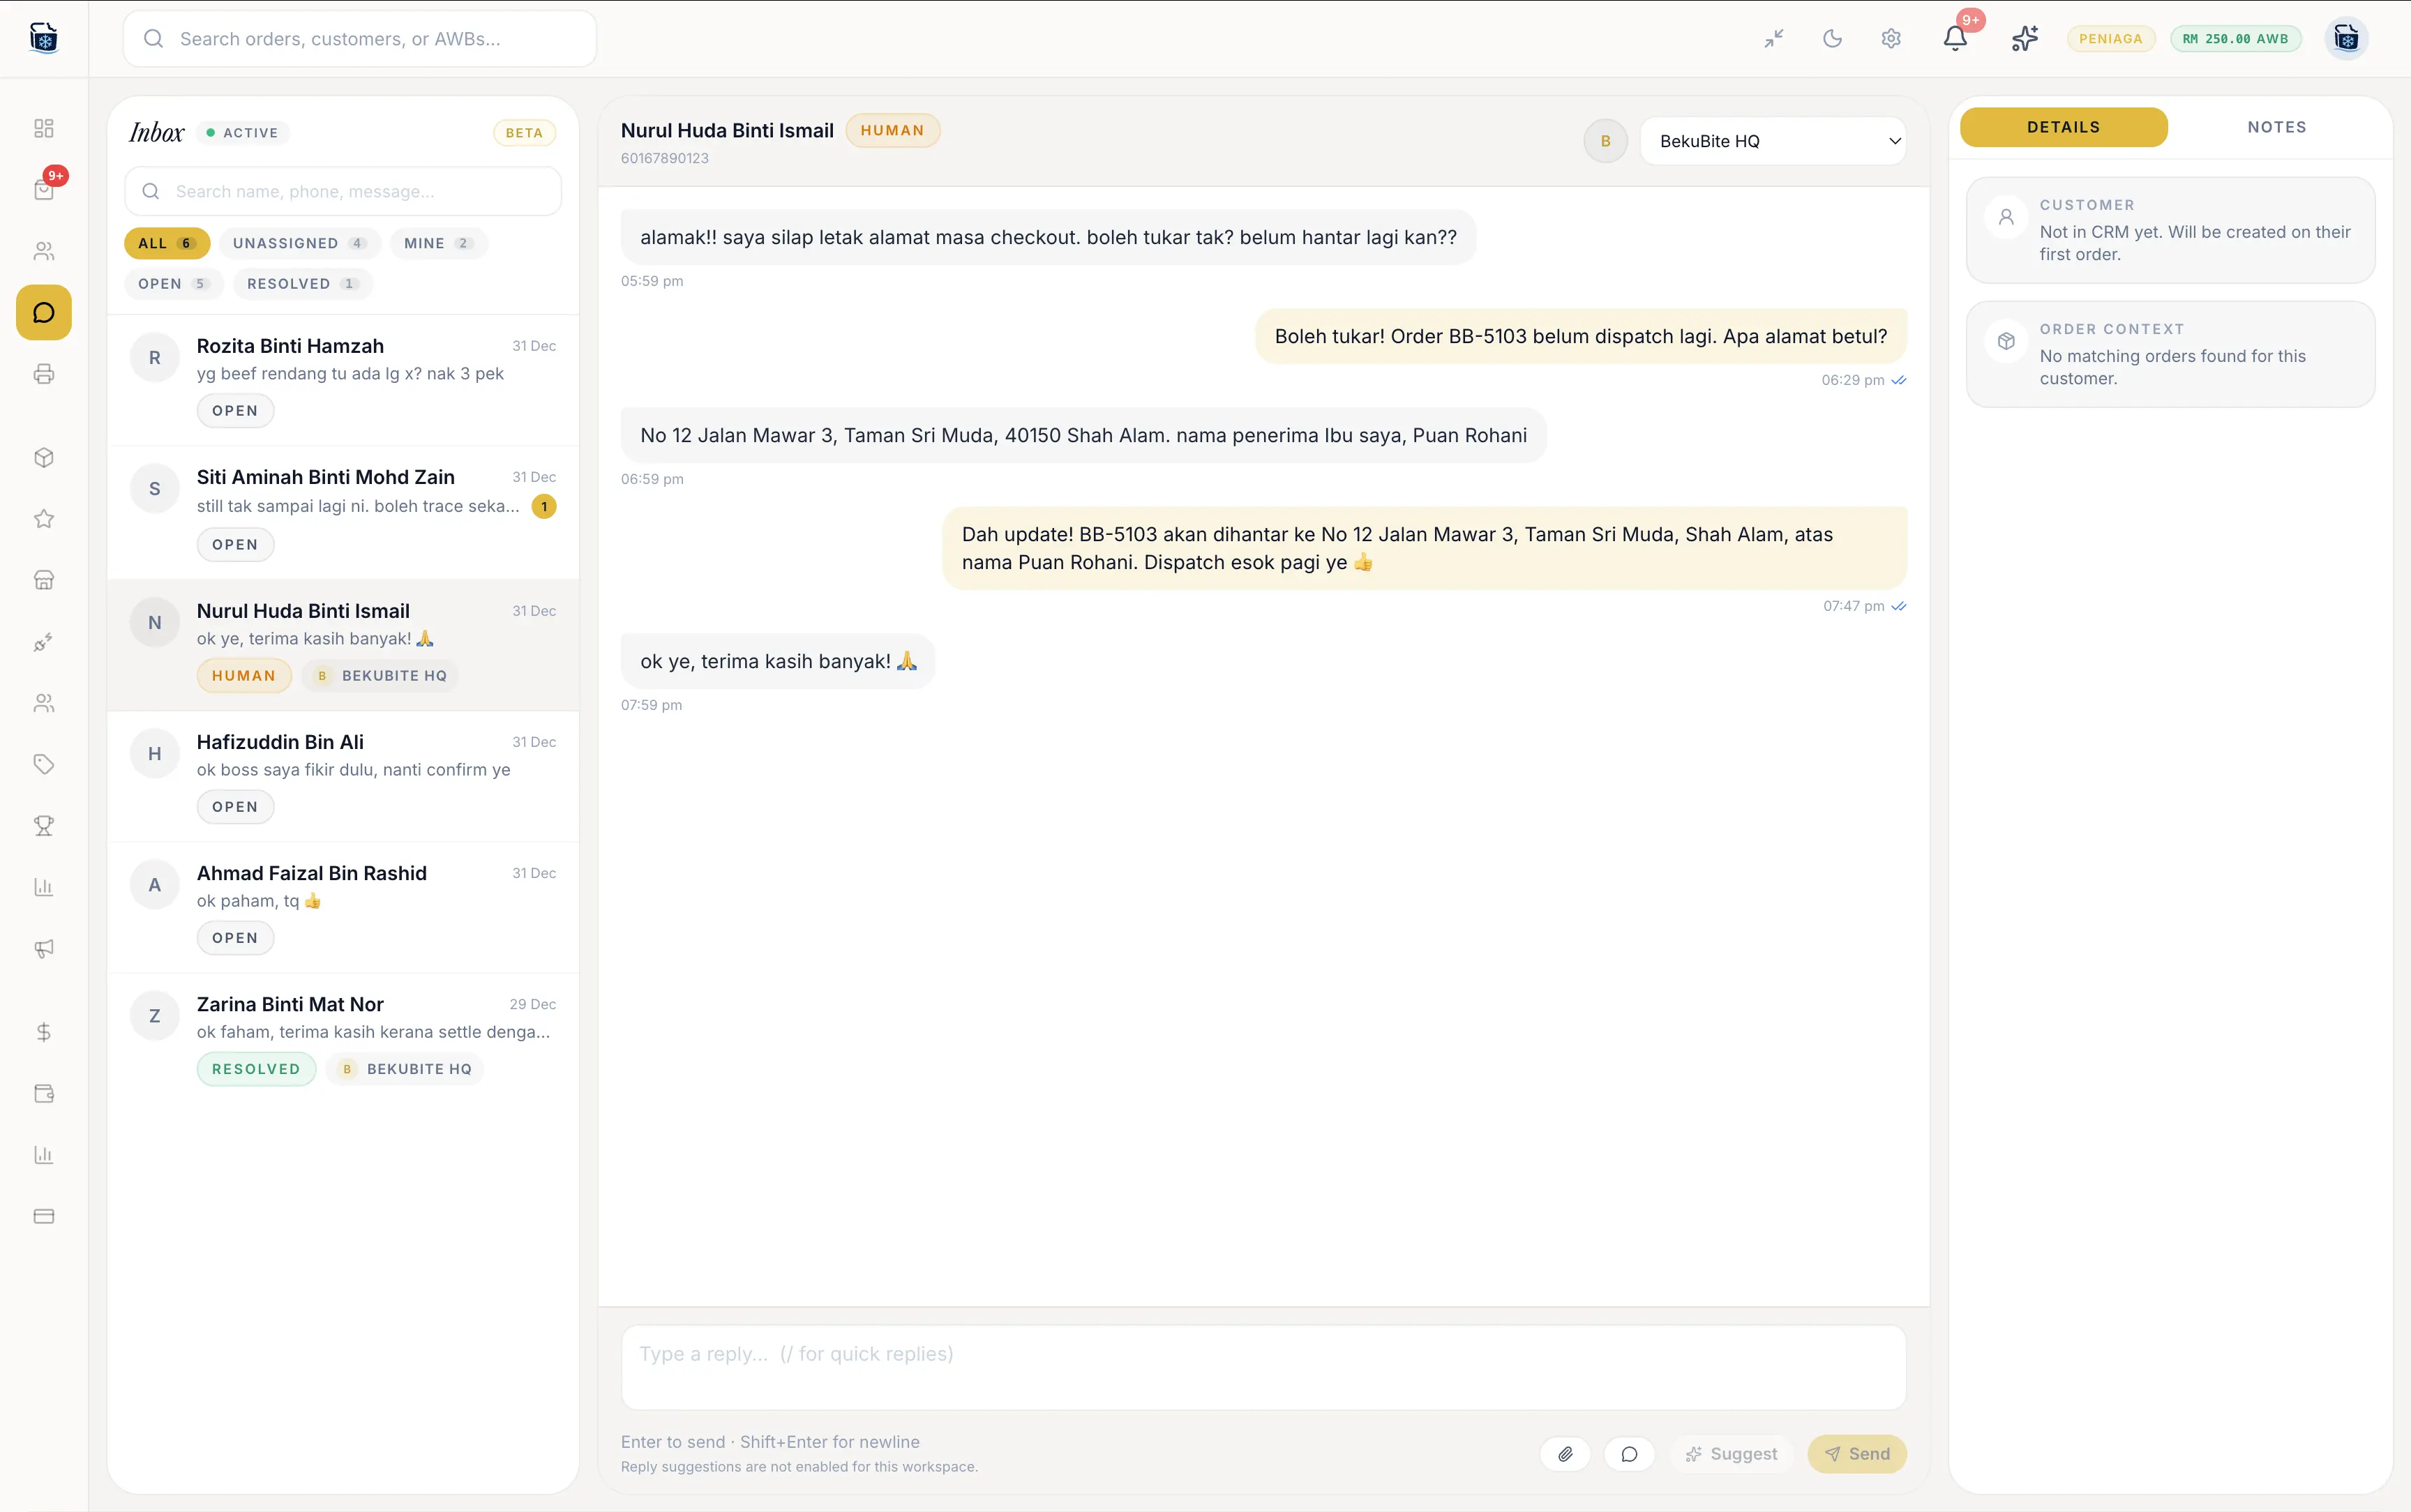Open the profile avatar at top right
2411x1512 pixels.
click(2346, 38)
